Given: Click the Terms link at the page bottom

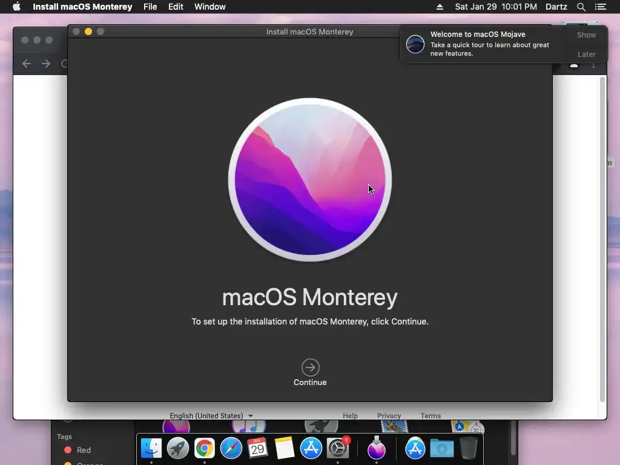Looking at the screenshot, I should pyautogui.click(x=430, y=415).
